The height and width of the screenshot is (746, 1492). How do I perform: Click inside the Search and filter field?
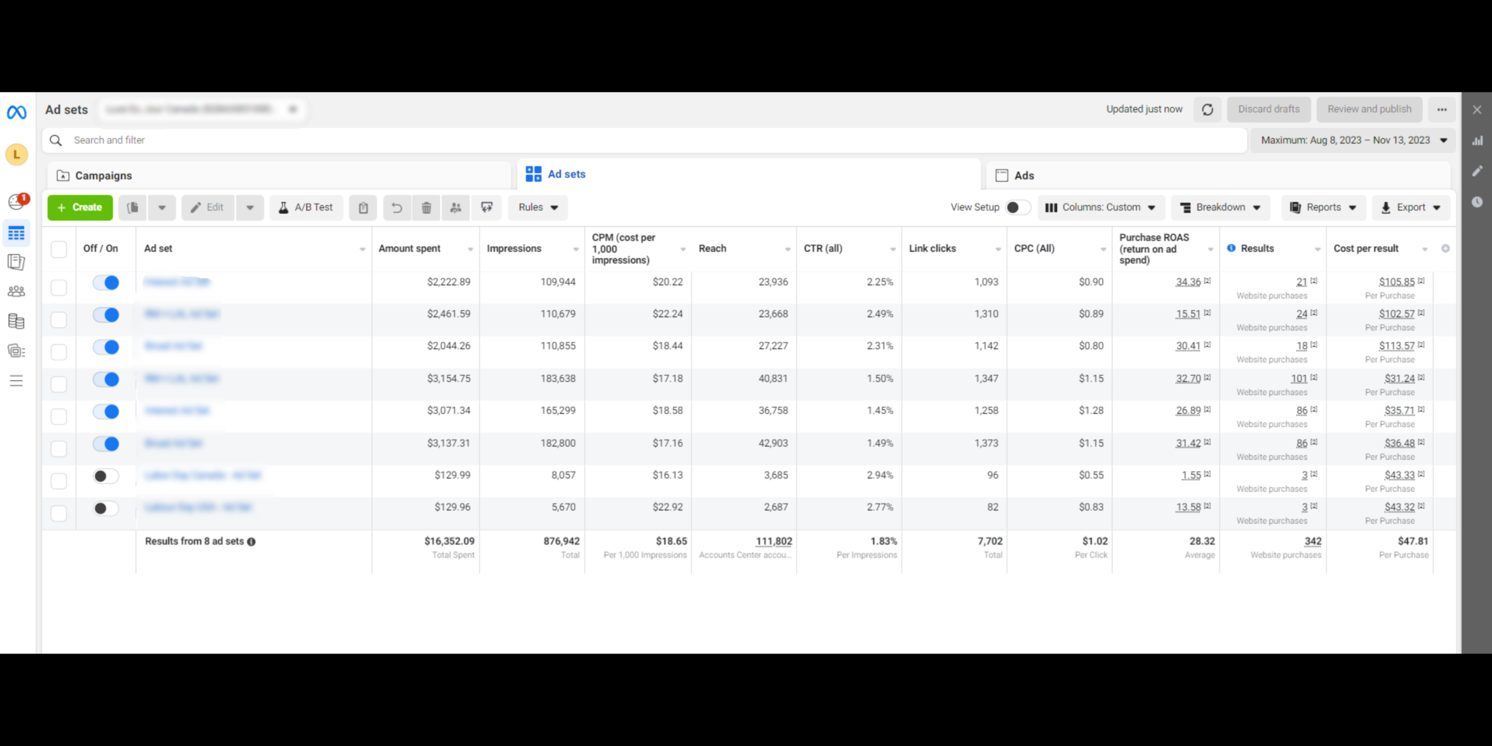pyautogui.click(x=233, y=140)
